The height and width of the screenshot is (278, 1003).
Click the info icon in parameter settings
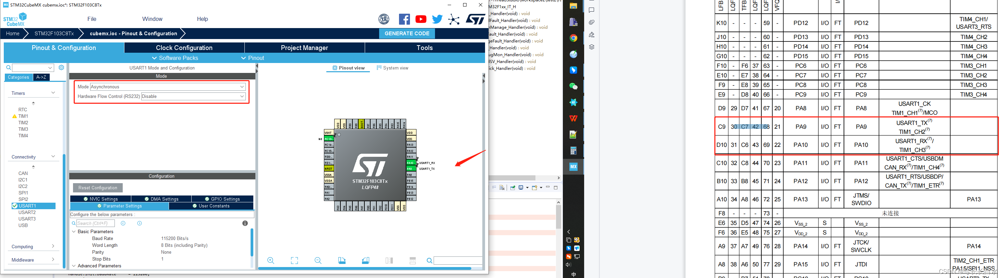(245, 223)
